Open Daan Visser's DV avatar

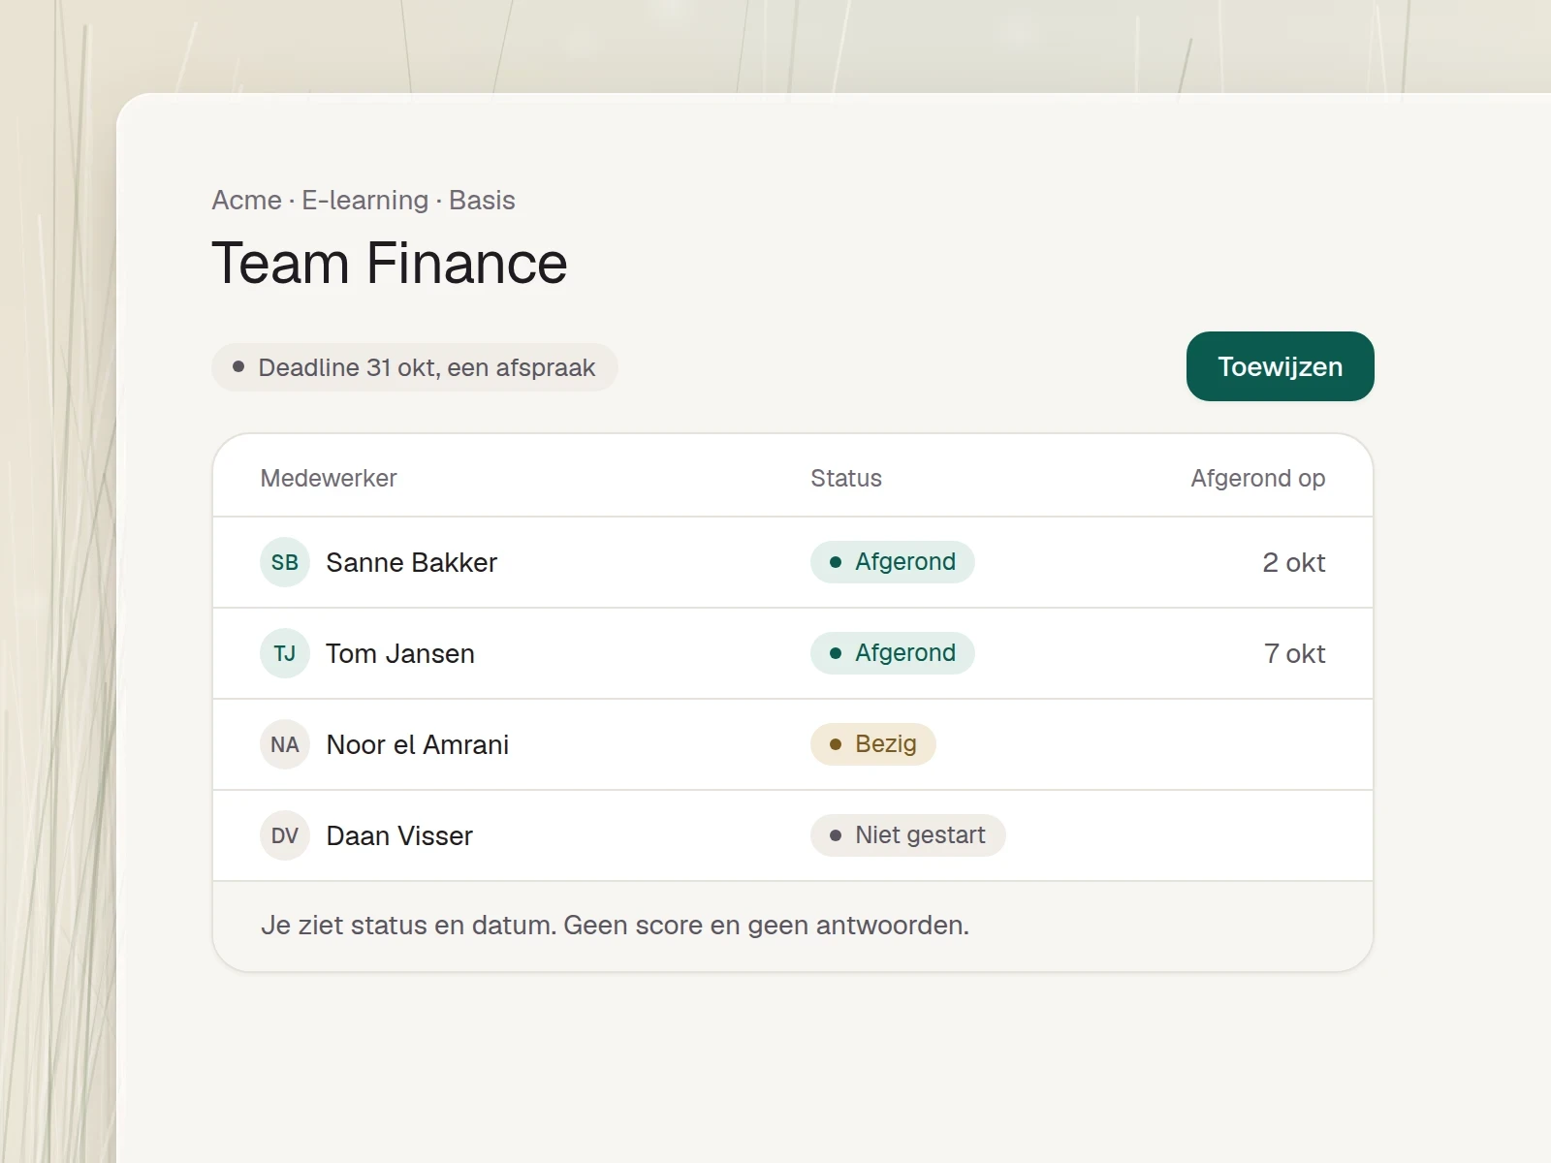click(285, 835)
